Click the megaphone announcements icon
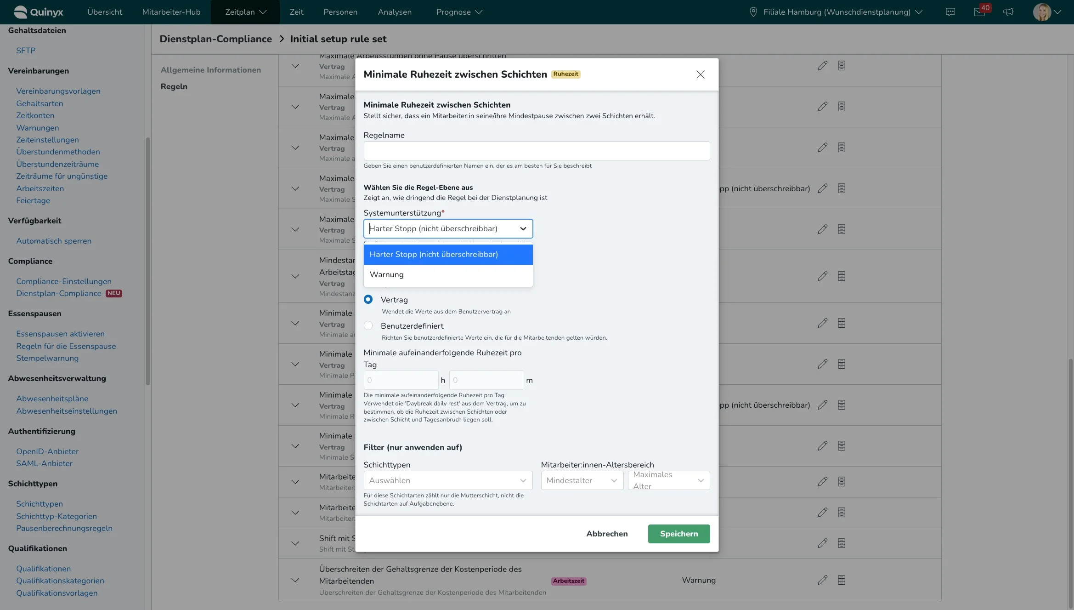 click(1008, 12)
